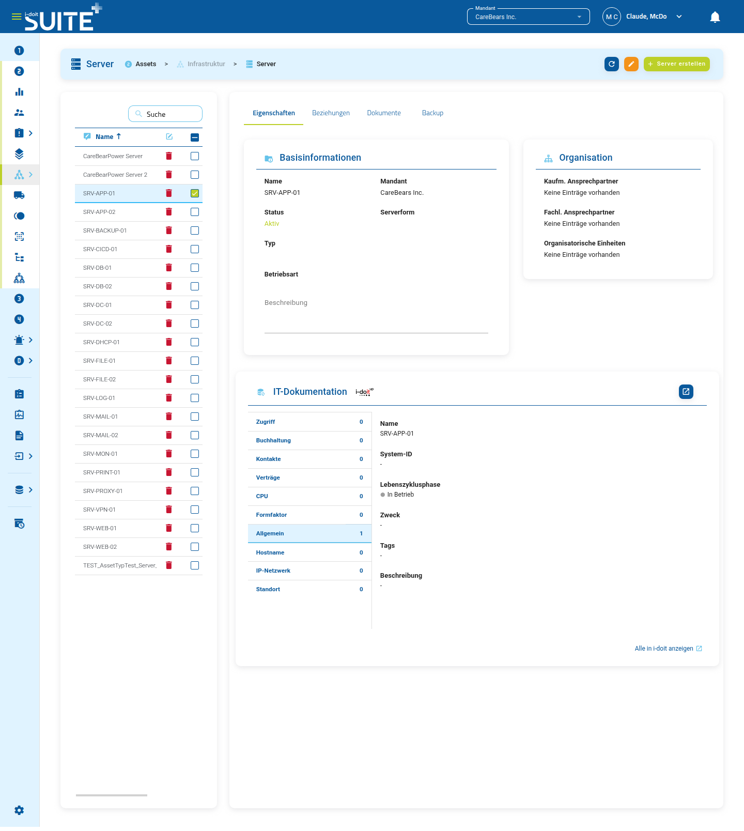Click the notification bell icon
Screen dimensions: 744x831
click(715, 17)
